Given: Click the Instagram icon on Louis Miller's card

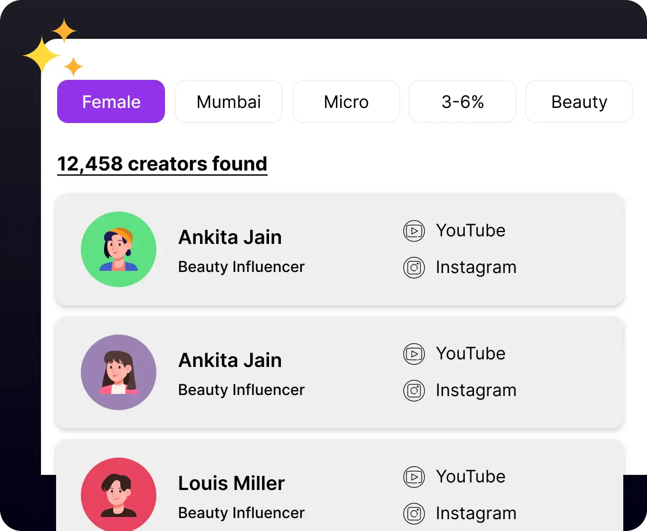Looking at the screenshot, I should click(414, 513).
